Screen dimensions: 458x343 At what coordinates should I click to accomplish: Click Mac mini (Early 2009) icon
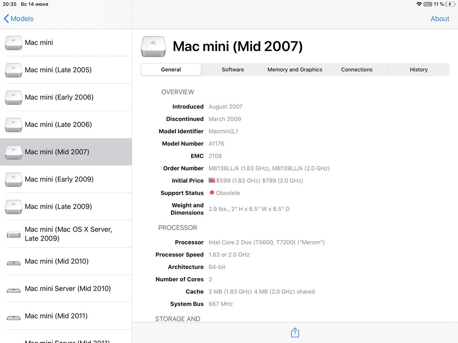click(14, 179)
